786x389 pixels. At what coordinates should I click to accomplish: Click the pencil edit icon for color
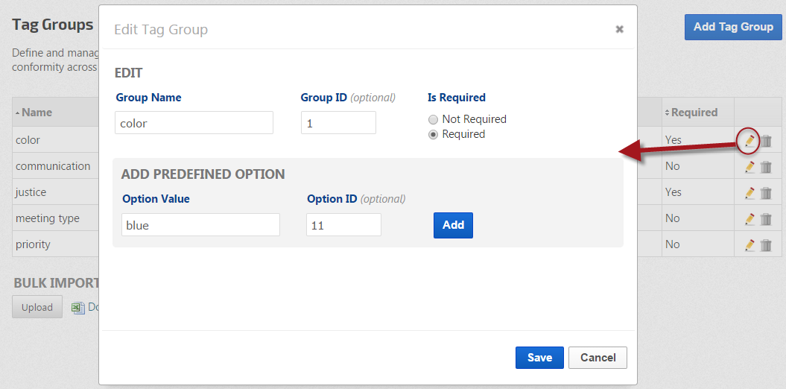point(749,140)
